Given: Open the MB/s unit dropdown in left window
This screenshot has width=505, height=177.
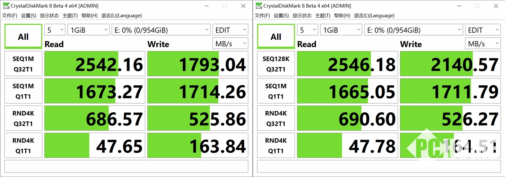Looking at the screenshot, I should [x=230, y=44].
